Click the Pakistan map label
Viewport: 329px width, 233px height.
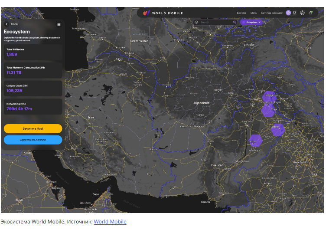[x=217, y=165]
